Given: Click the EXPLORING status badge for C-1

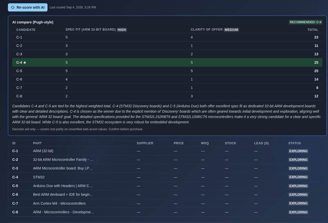Looking at the screenshot, I should click(x=298, y=151).
